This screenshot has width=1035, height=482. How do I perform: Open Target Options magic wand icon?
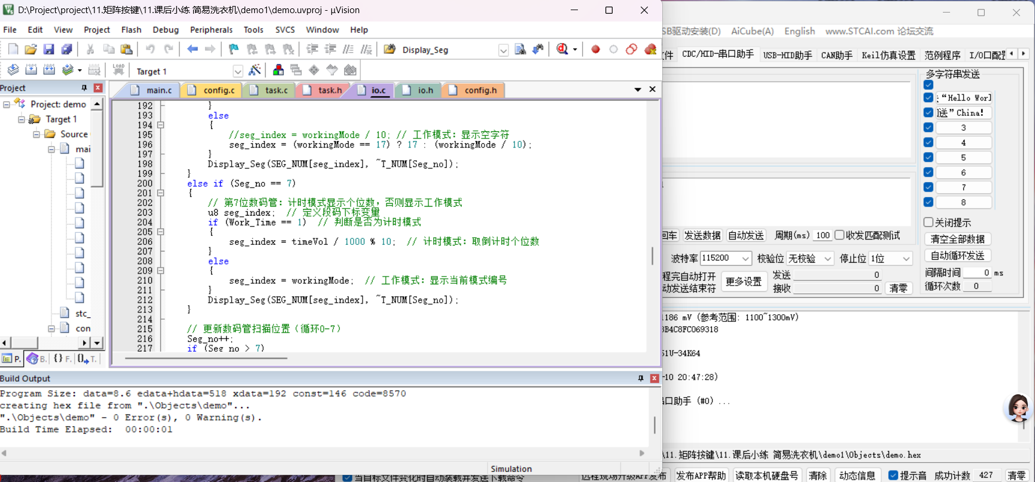pyautogui.click(x=255, y=70)
